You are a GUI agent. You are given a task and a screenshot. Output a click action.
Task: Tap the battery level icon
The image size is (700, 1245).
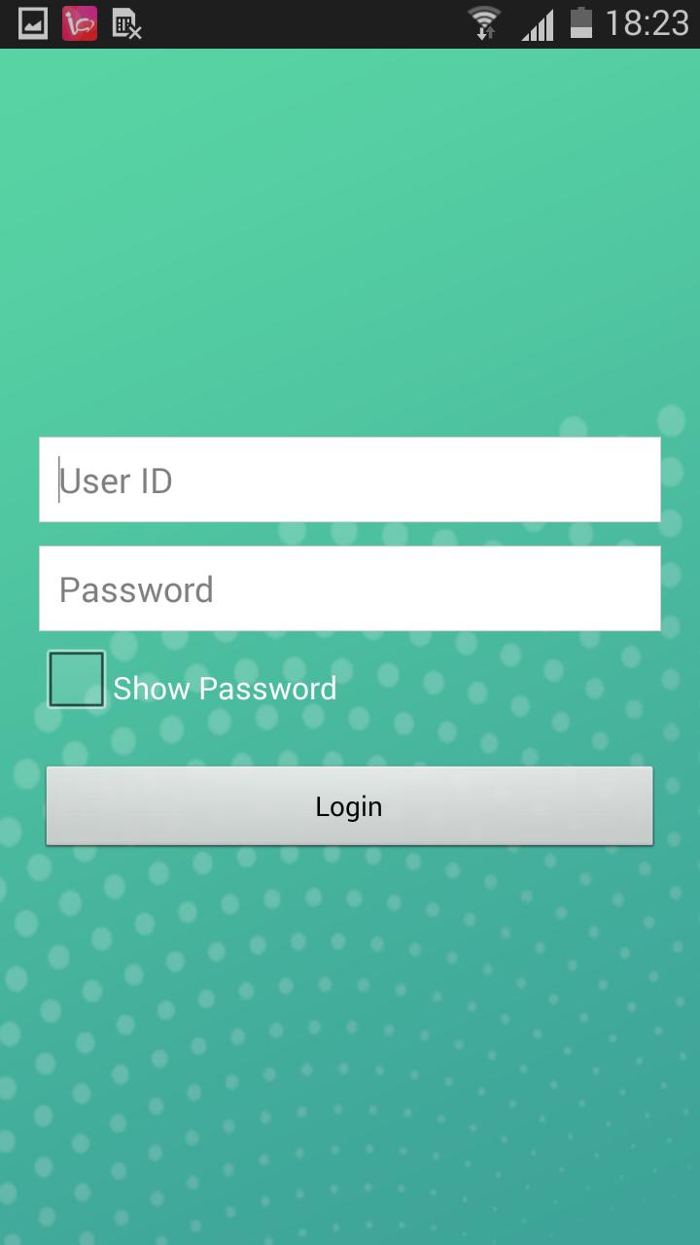[581, 22]
